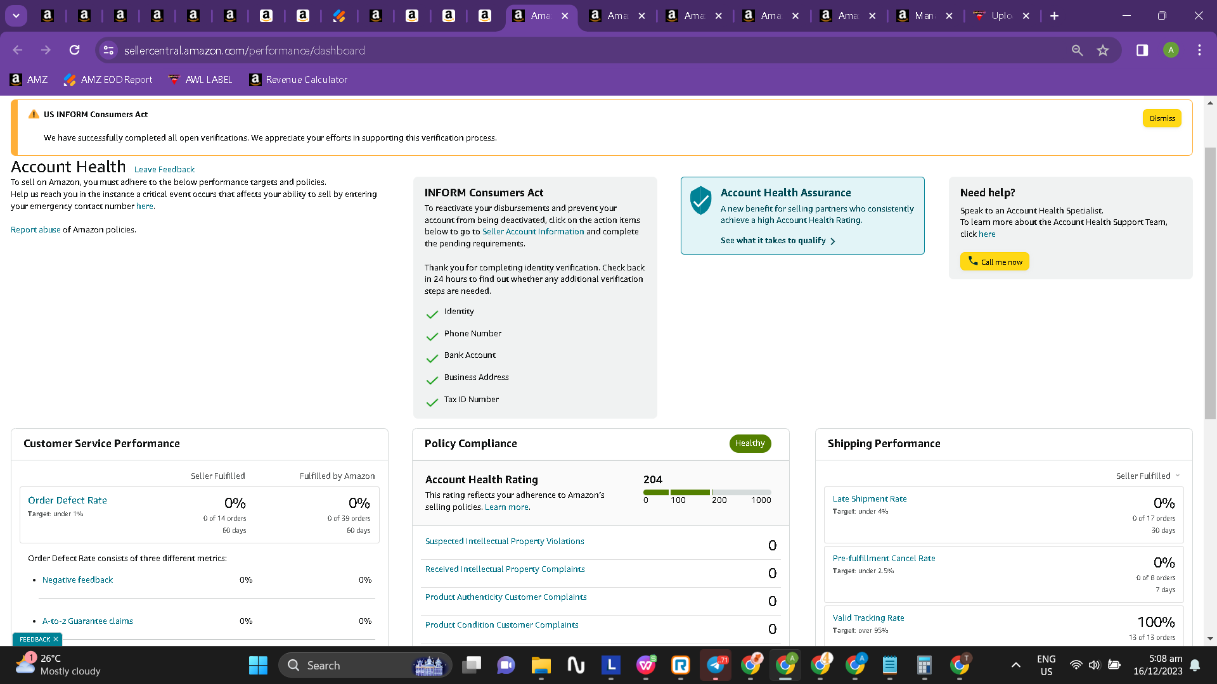Open Revenue Calculator bookmark
Image resolution: width=1217 pixels, height=684 pixels.
click(299, 80)
